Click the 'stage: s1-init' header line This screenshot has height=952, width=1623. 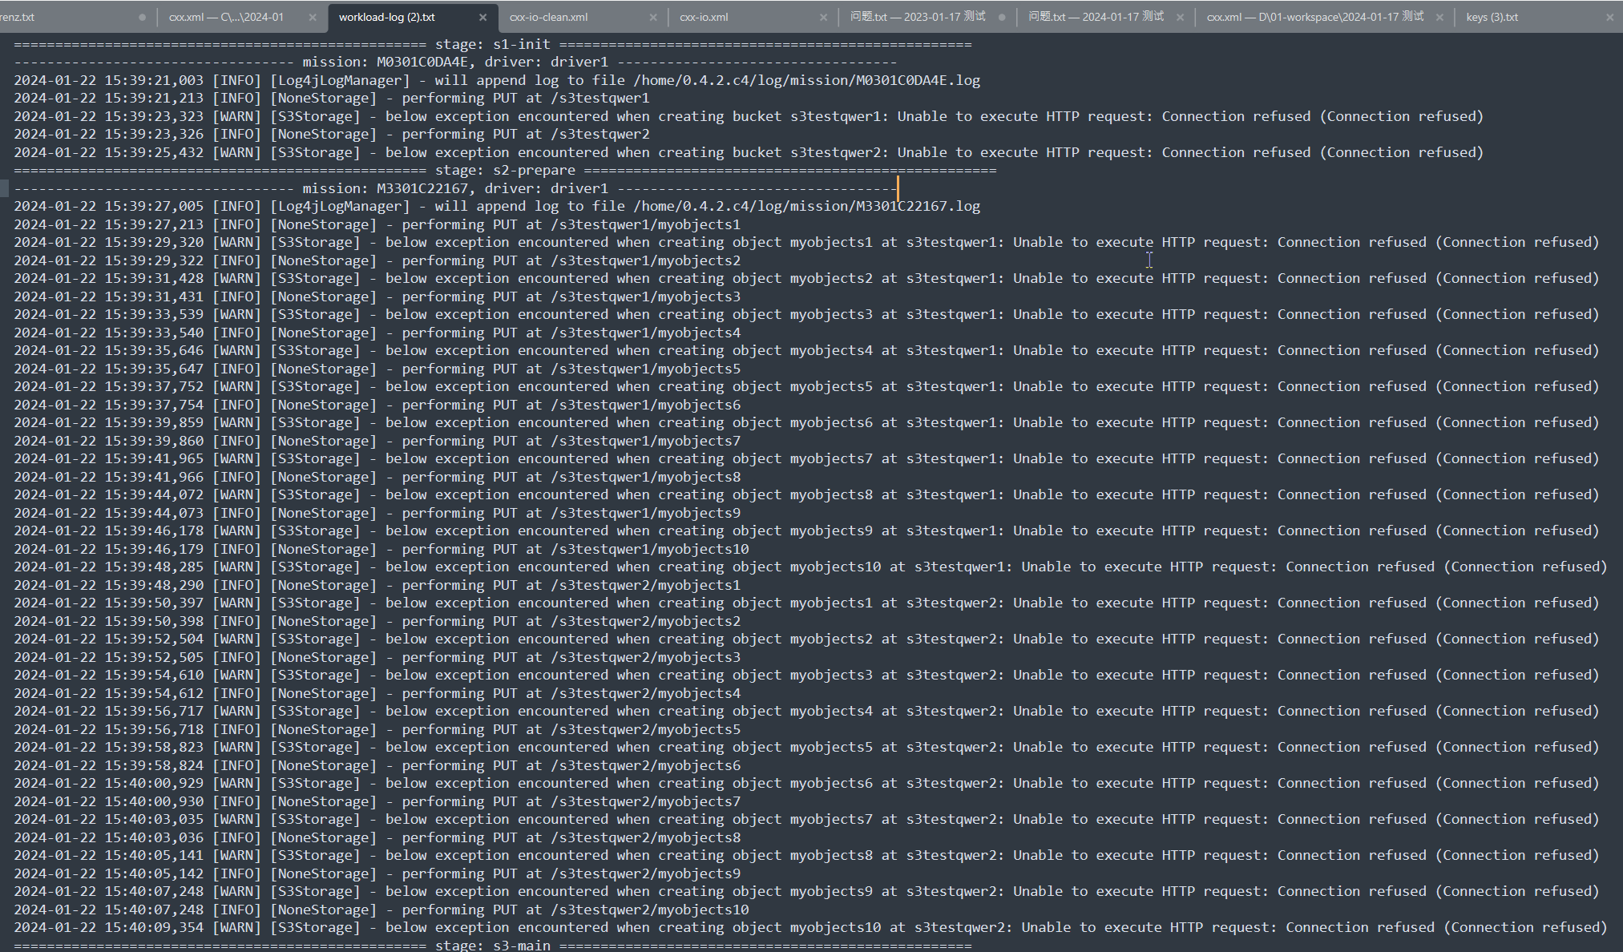coord(493,44)
